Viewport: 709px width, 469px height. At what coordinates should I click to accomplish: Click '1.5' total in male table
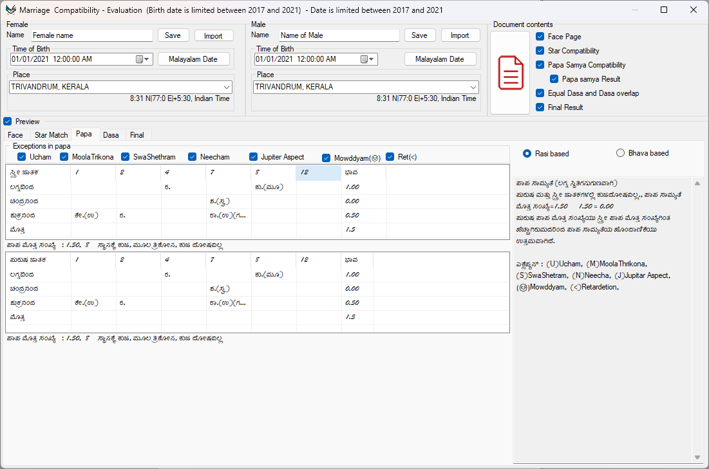(x=350, y=317)
